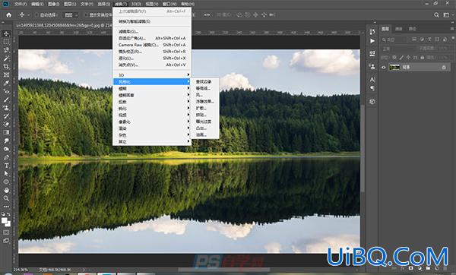Toggle layer filtering switch in Layers panel
The height and width of the screenshot is (275, 456).
[x=452, y=39]
